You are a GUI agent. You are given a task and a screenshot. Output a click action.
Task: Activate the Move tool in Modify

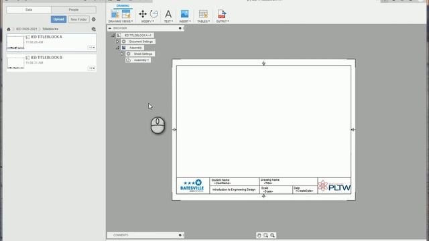click(x=143, y=14)
